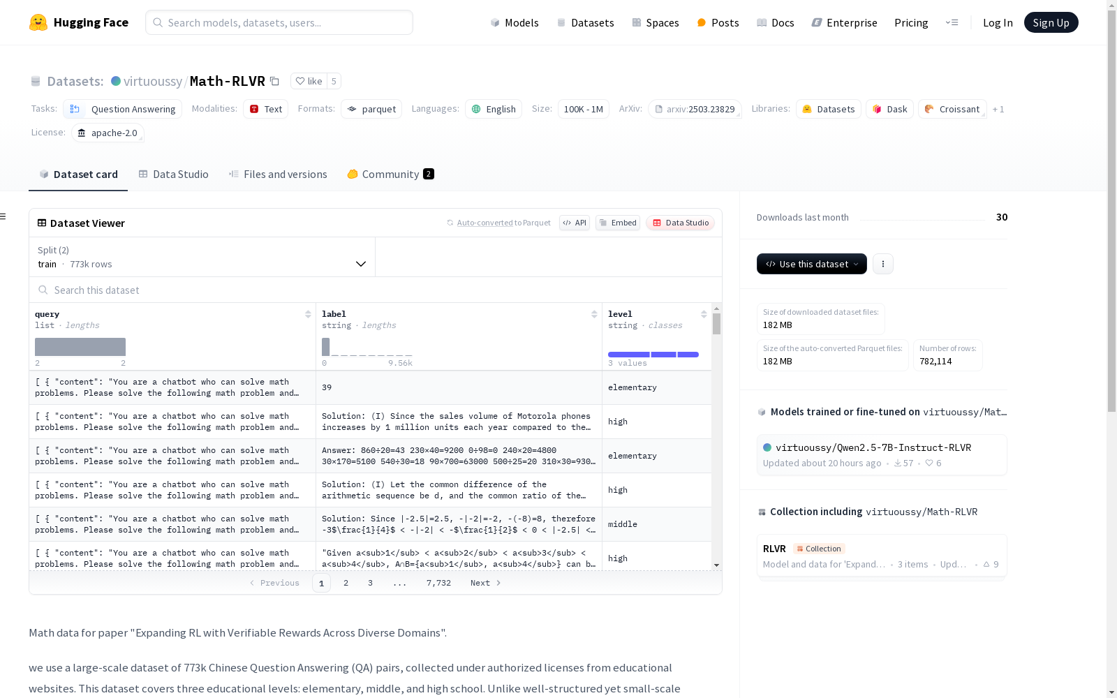Click the first level classes bar segment
This screenshot has width=1117, height=698.
[x=629, y=355]
